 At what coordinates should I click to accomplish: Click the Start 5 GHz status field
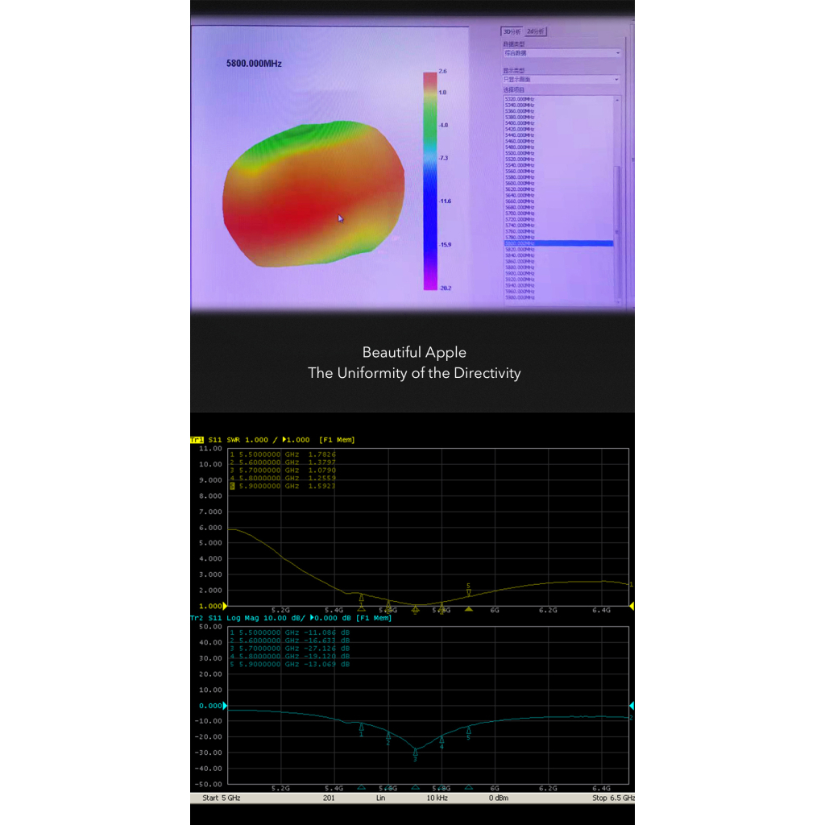pyautogui.click(x=220, y=798)
